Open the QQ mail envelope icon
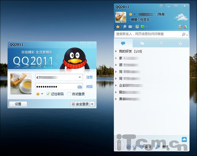Screen dimensions: 197x156 point(130,27)
